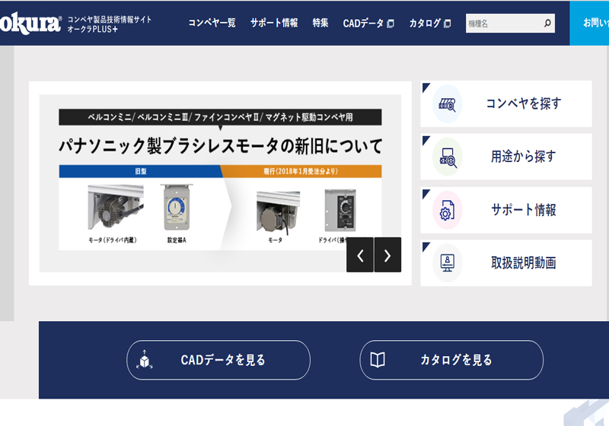This screenshot has height=426, width=609.
Task: Click the 用途から探す icon
Action: tap(448, 157)
